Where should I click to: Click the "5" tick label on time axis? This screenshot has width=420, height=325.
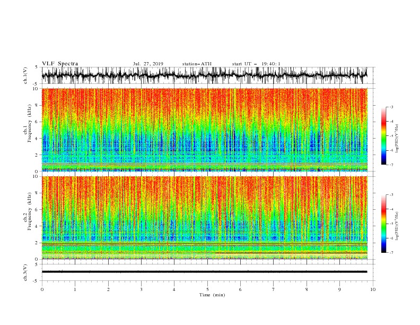[207, 289]
